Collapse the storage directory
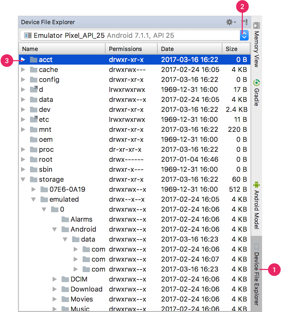 pyautogui.click(x=23, y=179)
